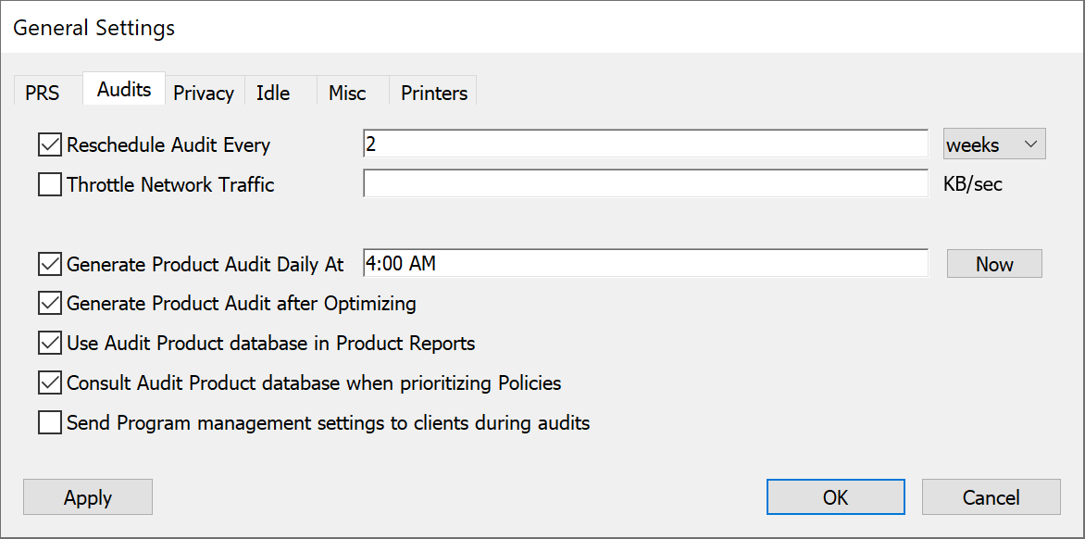Screen dimensions: 1085x539
Task: Switch to the PRS tab
Action: pos(48,92)
